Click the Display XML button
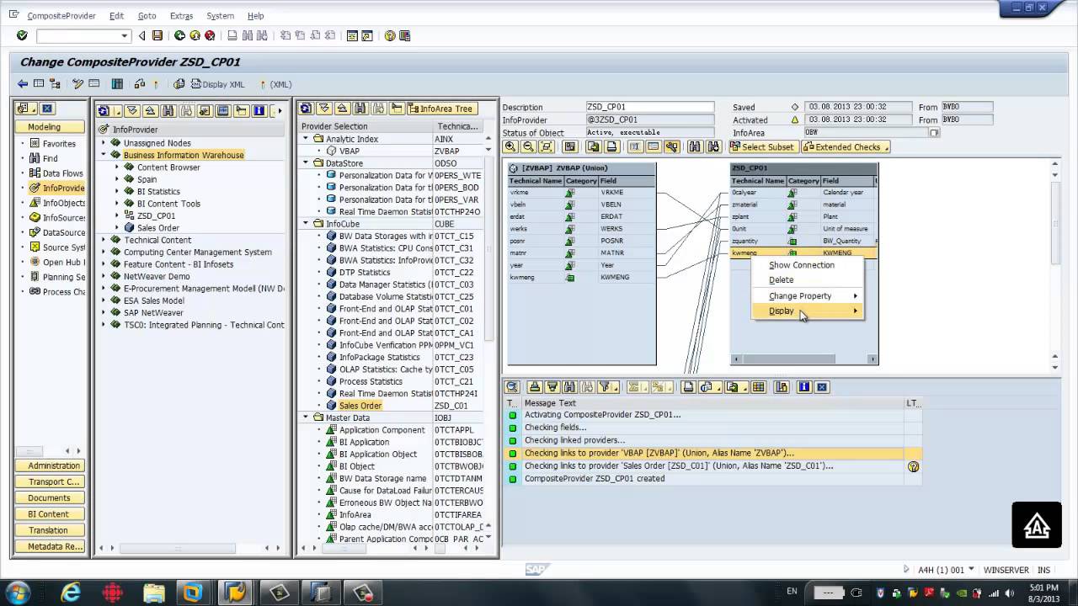This screenshot has width=1078, height=606. pos(218,84)
